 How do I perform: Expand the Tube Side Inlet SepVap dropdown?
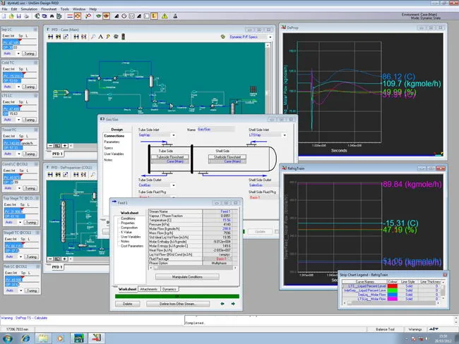174,135
